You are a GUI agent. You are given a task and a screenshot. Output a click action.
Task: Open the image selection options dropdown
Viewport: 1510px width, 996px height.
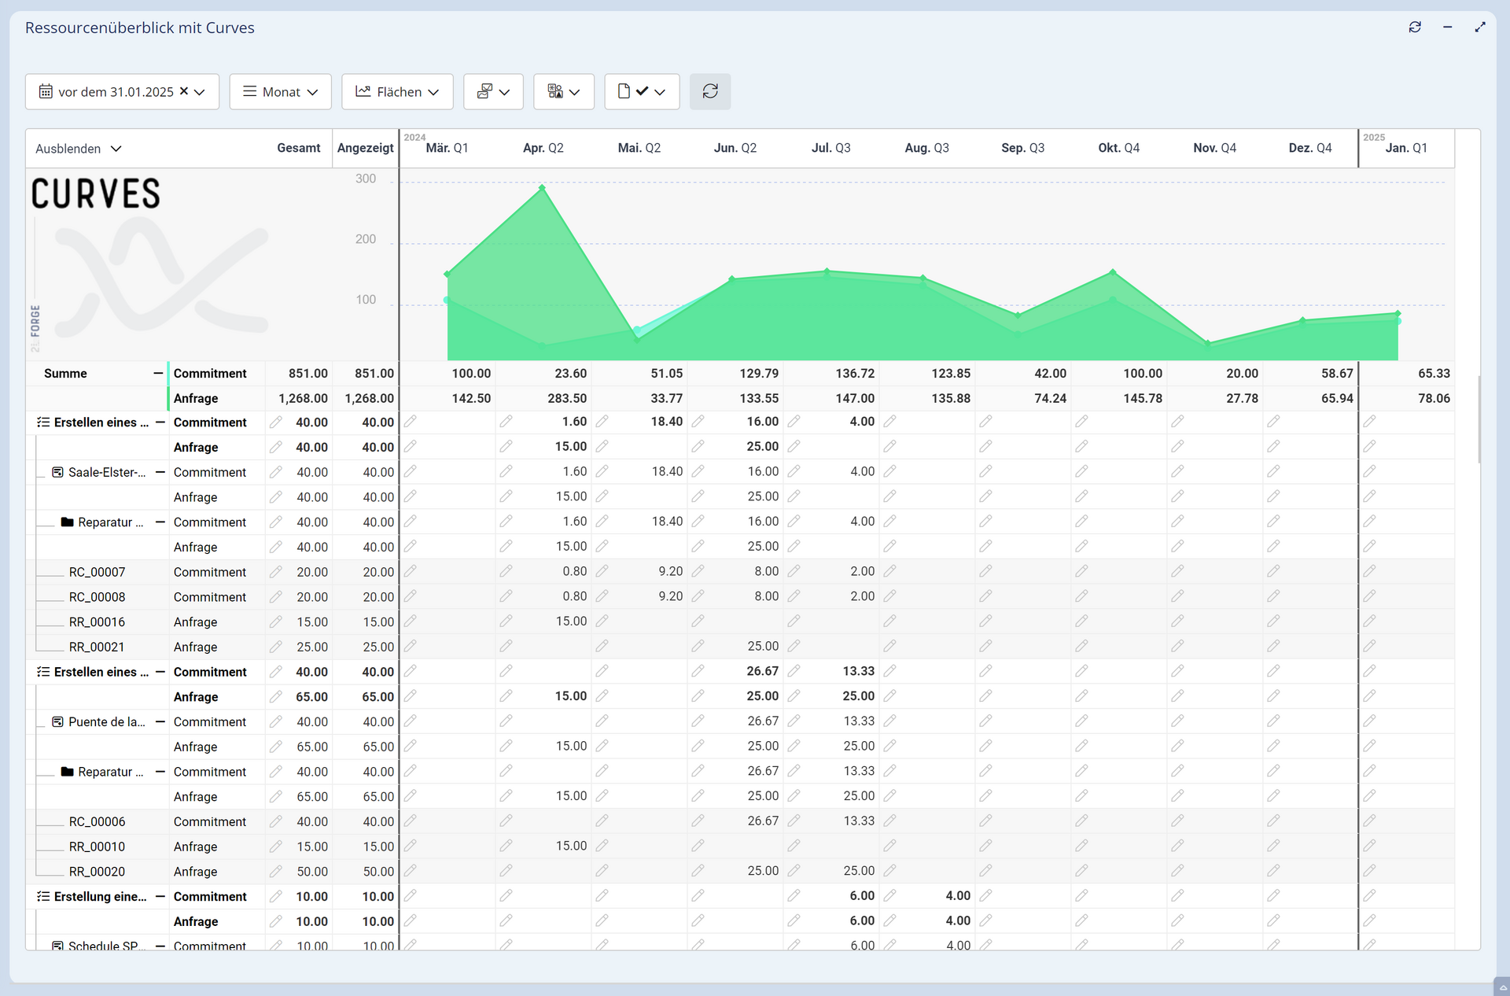[493, 92]
